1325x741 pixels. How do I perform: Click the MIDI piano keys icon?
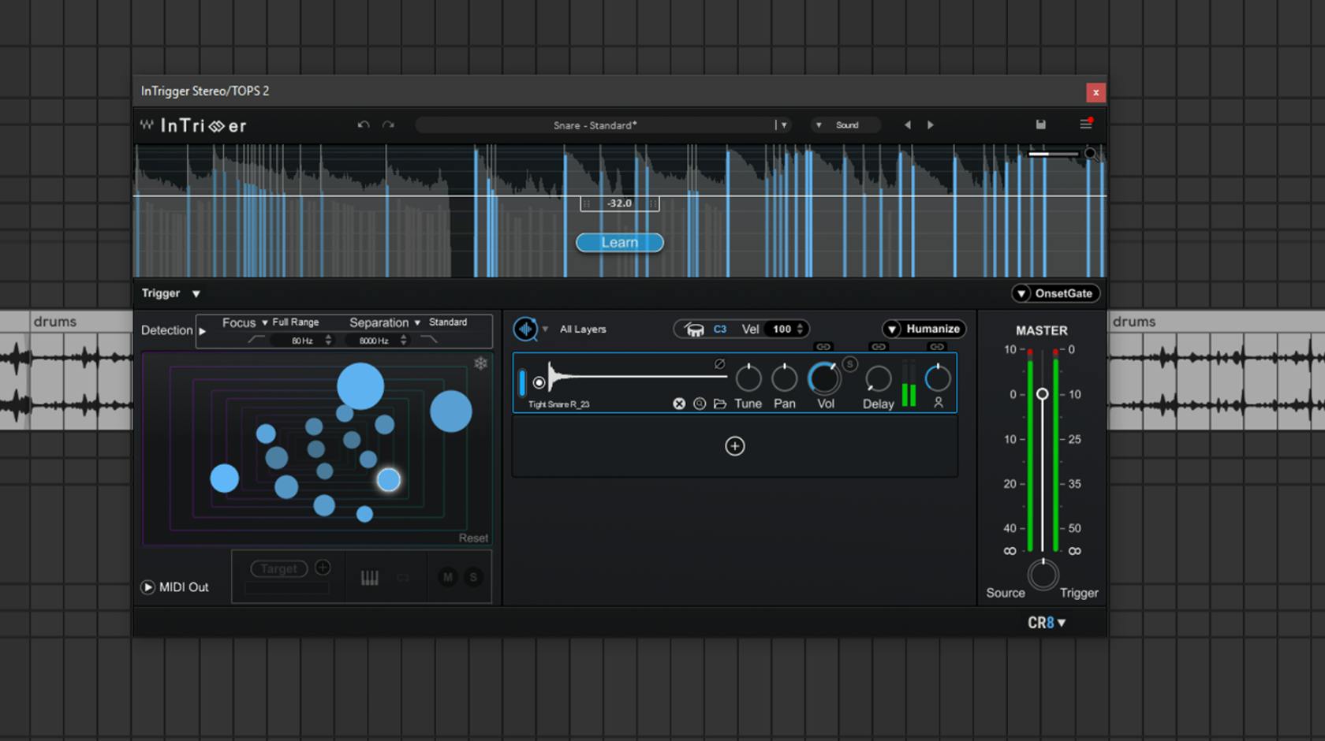[369, 578]
